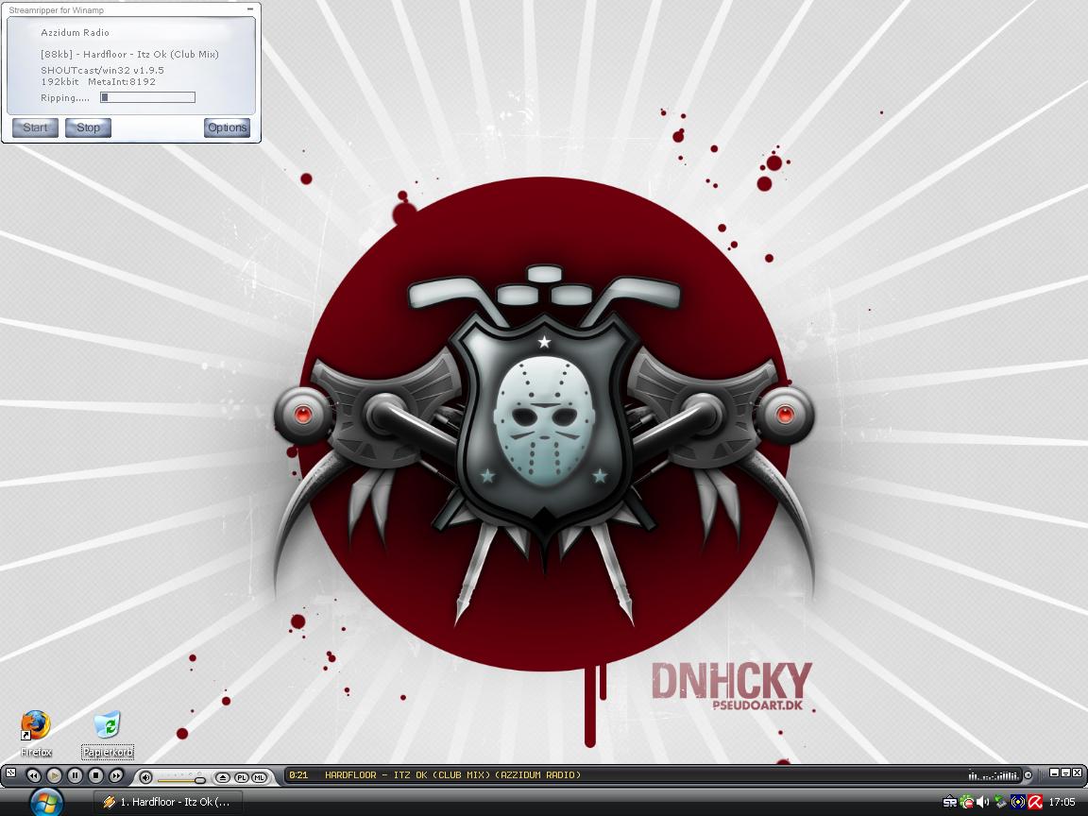Pause Winamp playback
The image size is (1088, 816).
75,775
